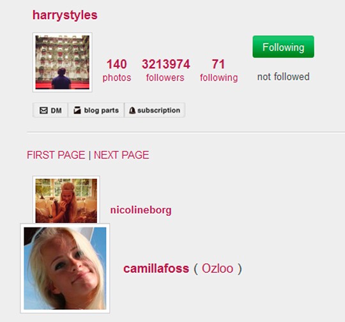Open the 3213974 followers list
The height and width of the screenshot is (322, 345).
pos(165,70)
